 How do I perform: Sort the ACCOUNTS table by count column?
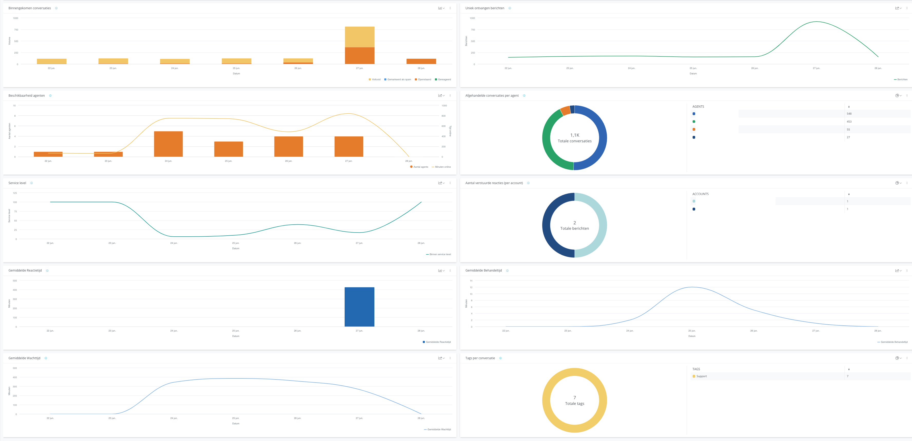click(x=849, y=194)
